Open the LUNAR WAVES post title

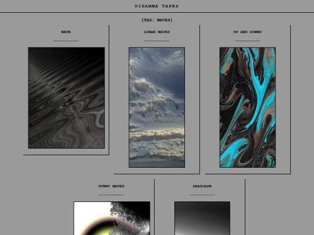click(x=156, y=32)
